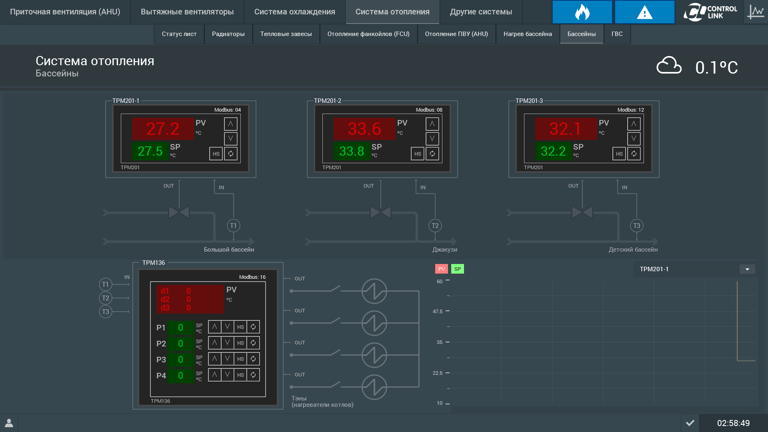The width and height of the screenshot is (768, 432).
Task: Increase setpoint on TPM201-2 with up arrow
Action: pos(432,124)
